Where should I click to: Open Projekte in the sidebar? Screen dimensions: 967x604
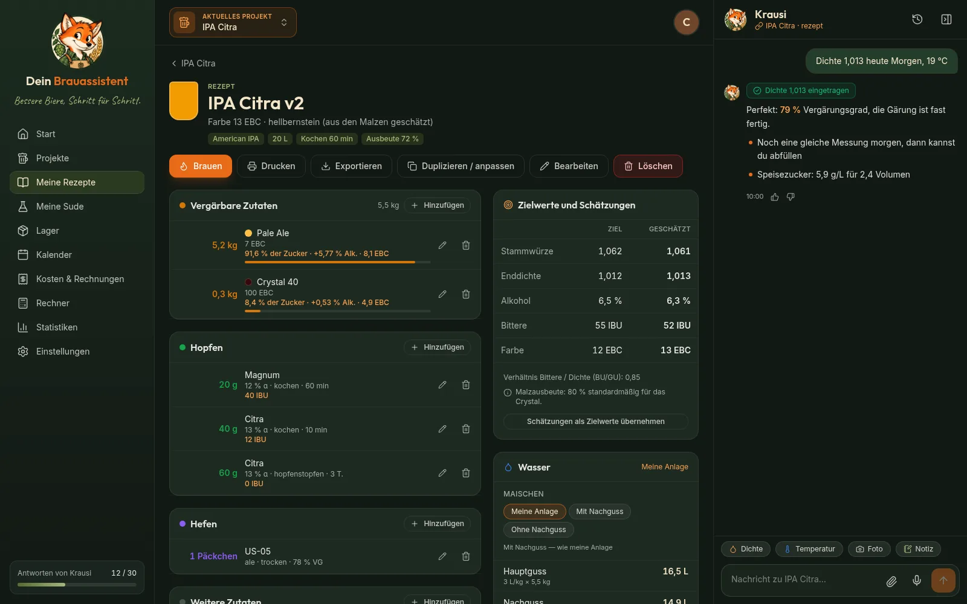point(77,158)
